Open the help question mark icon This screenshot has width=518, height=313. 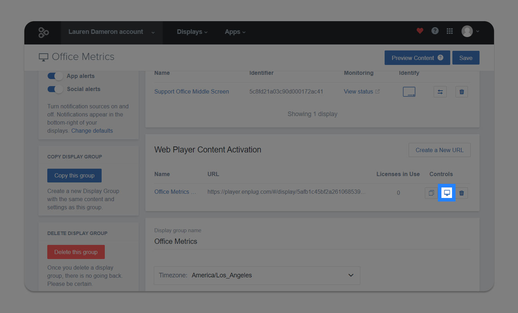pyautogui.click(x=435, y=31)
